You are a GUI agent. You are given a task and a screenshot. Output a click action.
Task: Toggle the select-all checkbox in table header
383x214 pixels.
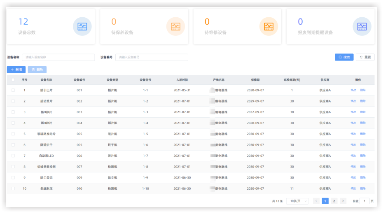coord(13,80)
